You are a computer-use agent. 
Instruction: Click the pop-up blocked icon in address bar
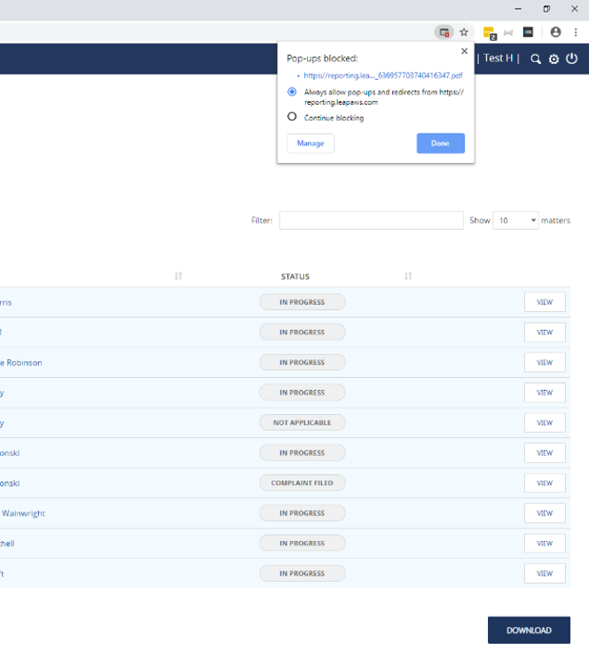[444, 32]
